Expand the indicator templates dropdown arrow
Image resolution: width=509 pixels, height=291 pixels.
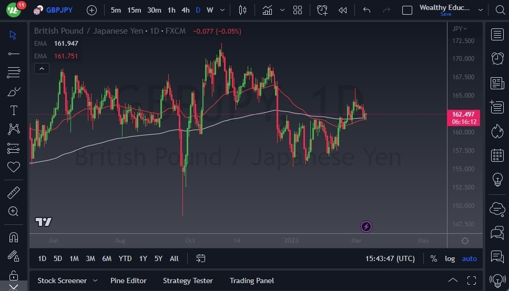point(282,10)
